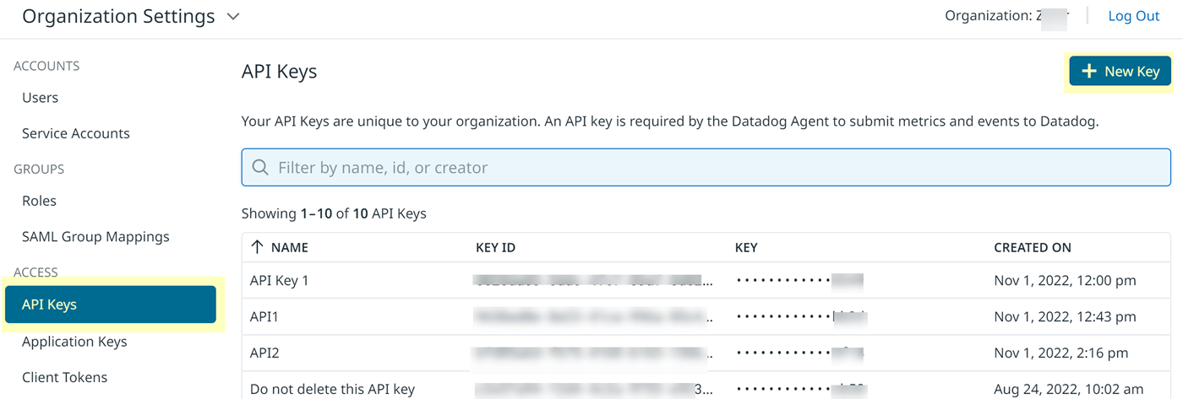Expand the Organization Settings dropdown chevron
This screenshot has height=399, width=1183.
234,17
